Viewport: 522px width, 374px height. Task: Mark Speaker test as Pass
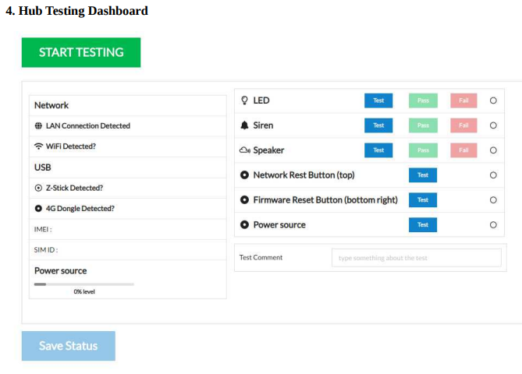pyautogui.click(x=423, y=150)
